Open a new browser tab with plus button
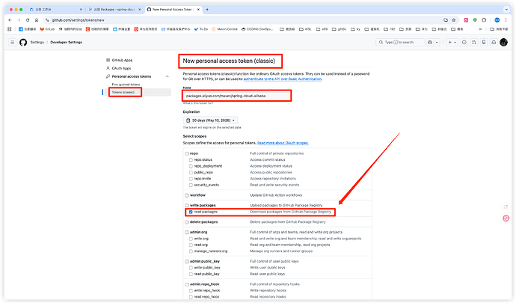 (x=207, y=10)
